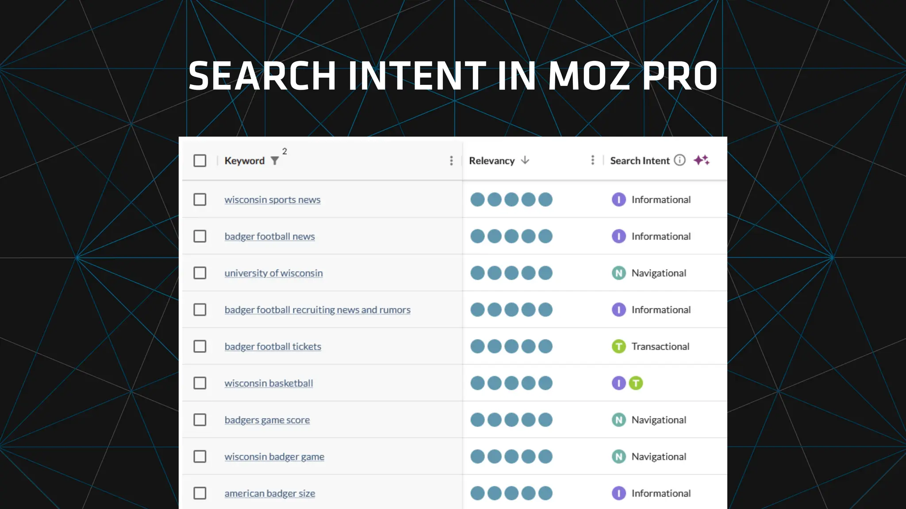
Task: Click Navigational label in university of wisconsin row
Action: 659,273
